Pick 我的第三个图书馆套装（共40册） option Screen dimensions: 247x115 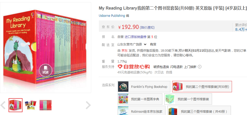(199, 110)
